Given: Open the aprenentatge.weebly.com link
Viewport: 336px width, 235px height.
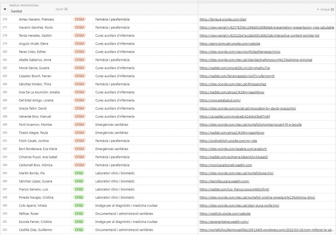Looking at the screenshot, I should point(224,222).
